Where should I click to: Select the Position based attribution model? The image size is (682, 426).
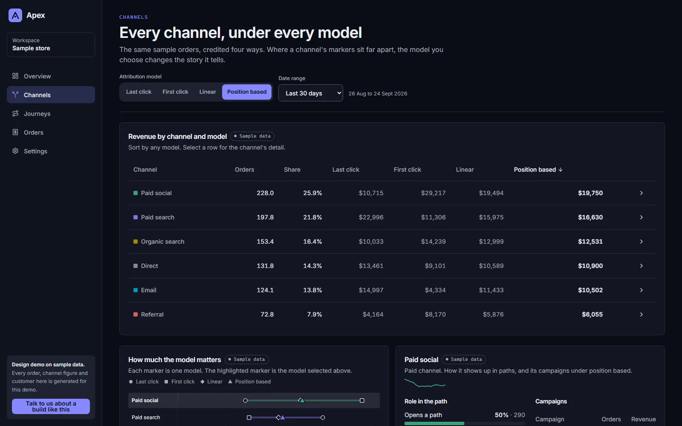[x=247, y=92]
